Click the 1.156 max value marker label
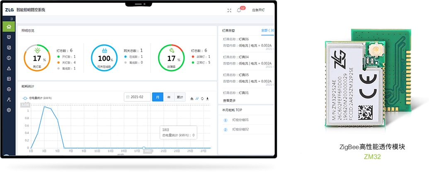The width and height of the screenshot is (429, 173). pos(25,105)
